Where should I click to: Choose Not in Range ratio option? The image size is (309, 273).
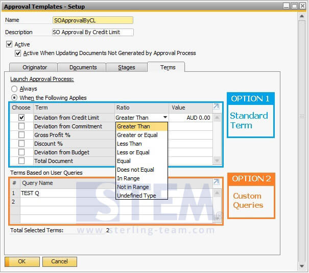tap(142, 187)
